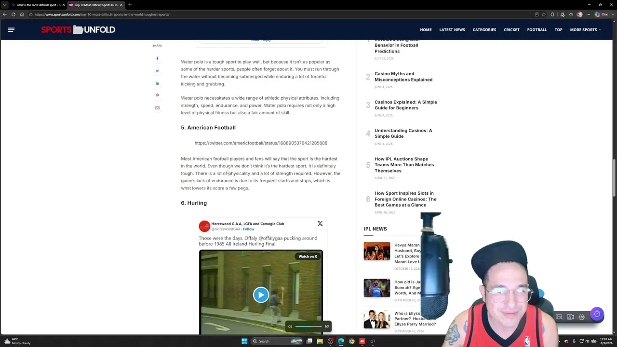Go to the FOOTBALL section
This screenshot has height=347, width=617.
pyautogui.click(x=537, y=30)
